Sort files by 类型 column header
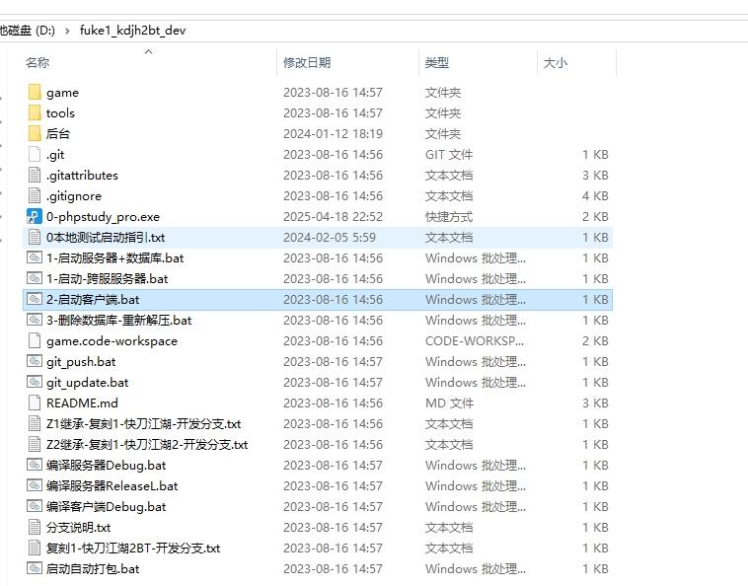Screen dimensions: 748x586 [x=437, y=62]
